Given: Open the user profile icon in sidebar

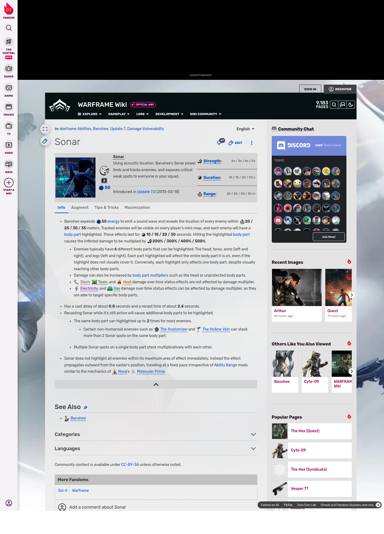Looking at the screenshot, I should pyautogui.click(x=9, y=503).
